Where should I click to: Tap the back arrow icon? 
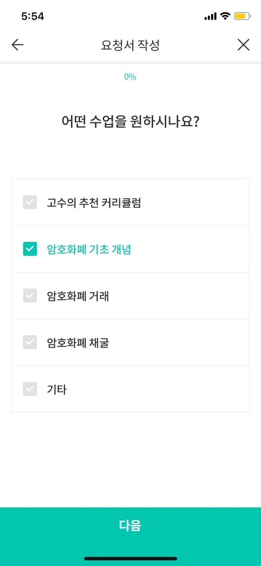click(x=17, y=45)
